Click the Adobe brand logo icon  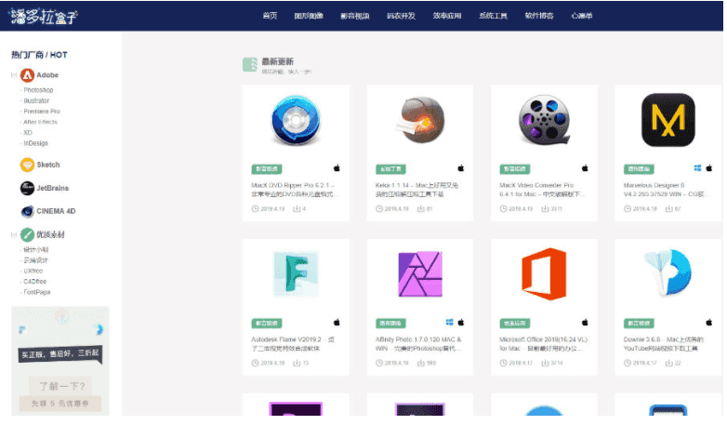click(27, 74)
